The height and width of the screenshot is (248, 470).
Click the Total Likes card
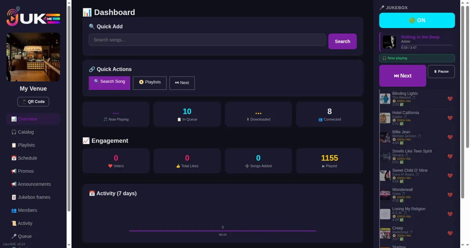(187, 161)
